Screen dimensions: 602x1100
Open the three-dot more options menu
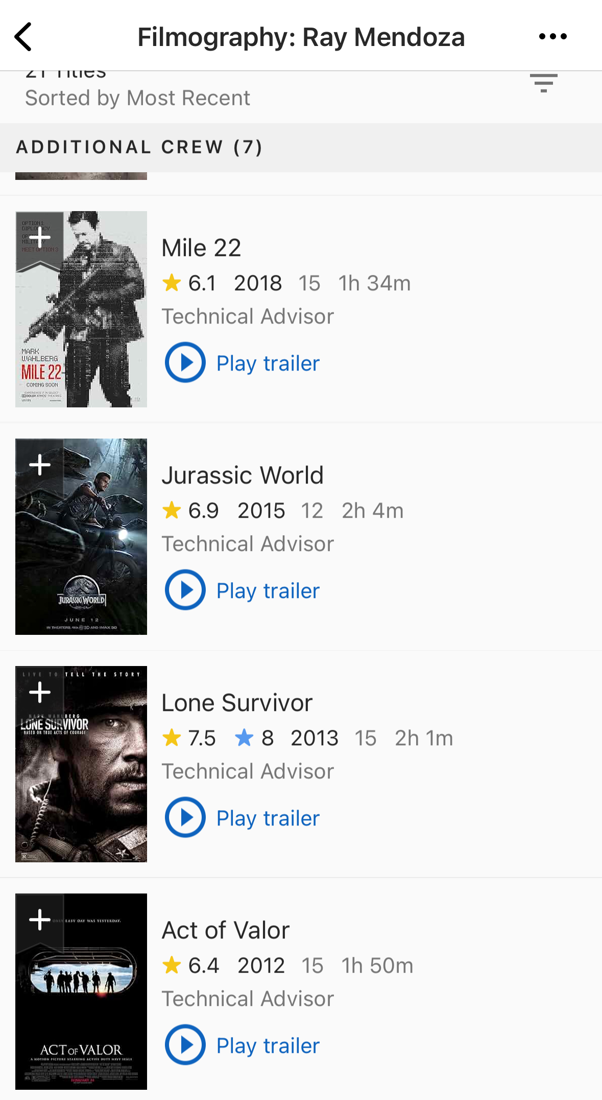point(552,37)
